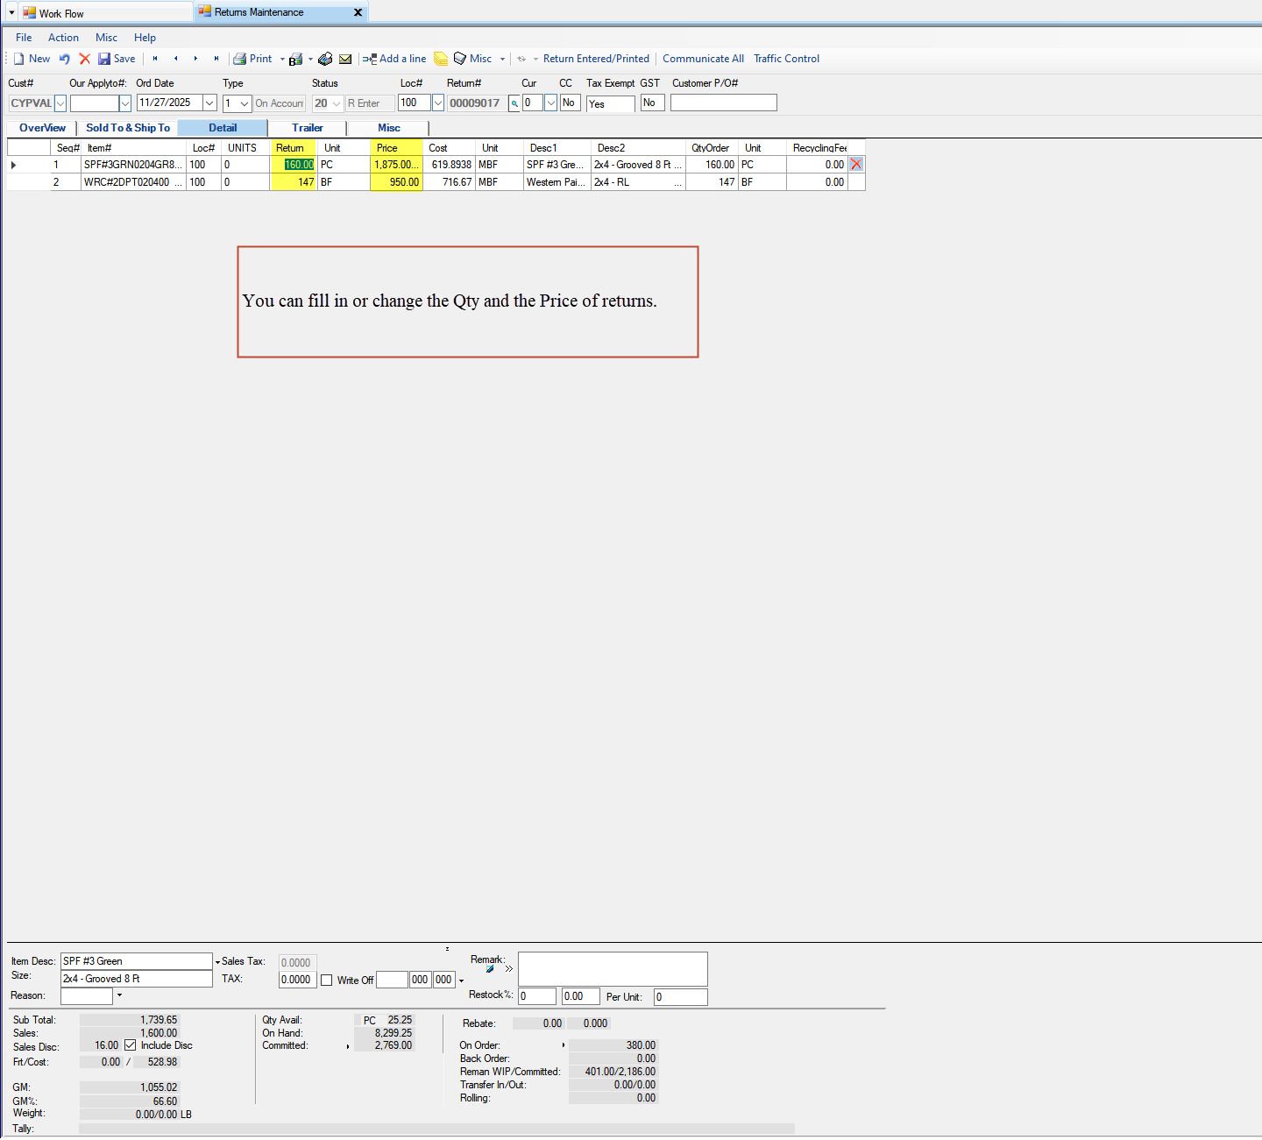Switch to the Trailer tab
Screen dimensions: 1262x1140
coord(308,127)
